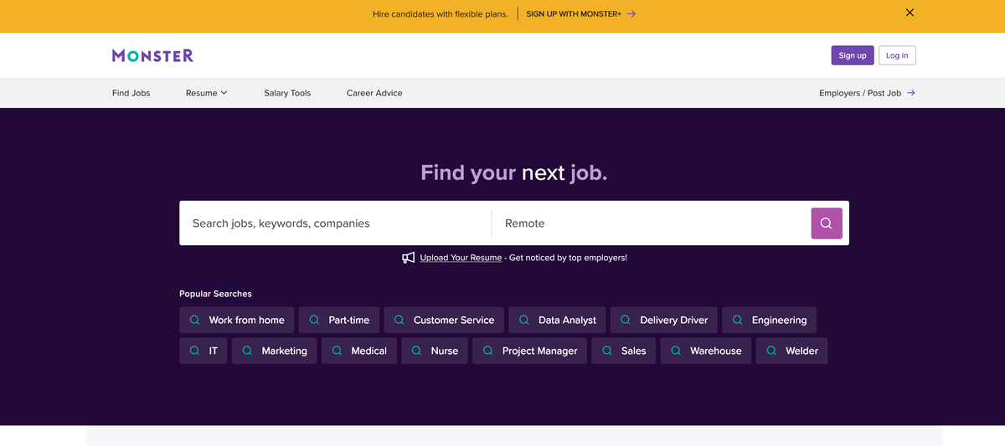Viewport: 1005px width, 446px height.
Task: Open the Resume menu label
Action: (x=202, y=93)
